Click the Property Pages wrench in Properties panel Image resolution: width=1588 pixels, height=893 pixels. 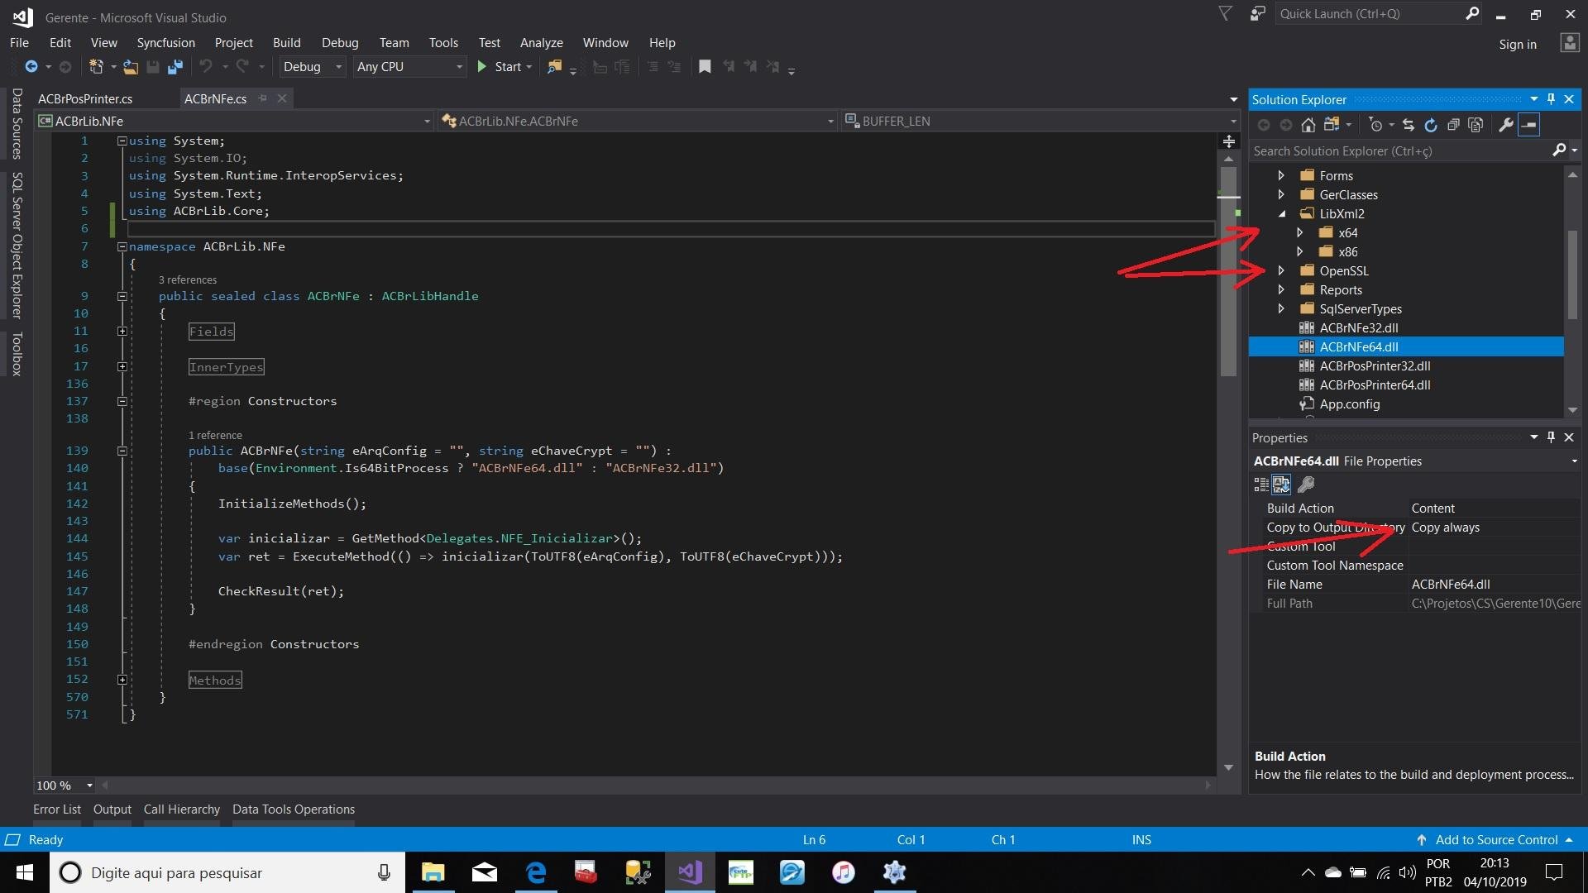click(1307, 485)
